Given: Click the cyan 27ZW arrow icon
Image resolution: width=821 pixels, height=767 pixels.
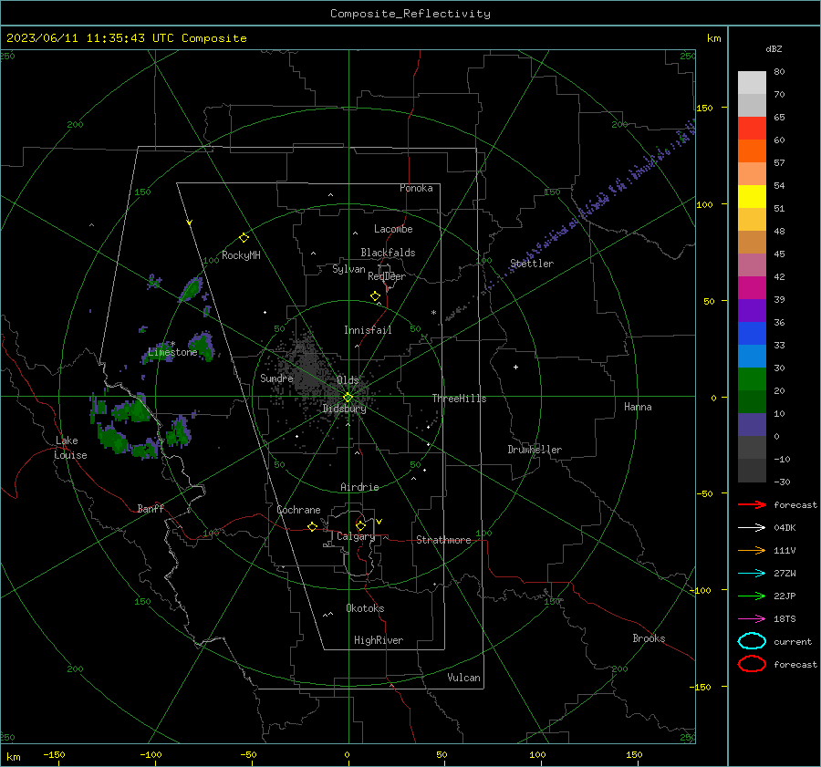Looking at the screenshot, I should point(752,574).
